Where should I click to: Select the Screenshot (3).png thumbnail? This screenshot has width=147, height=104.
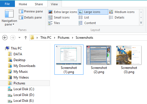(129, 55)
